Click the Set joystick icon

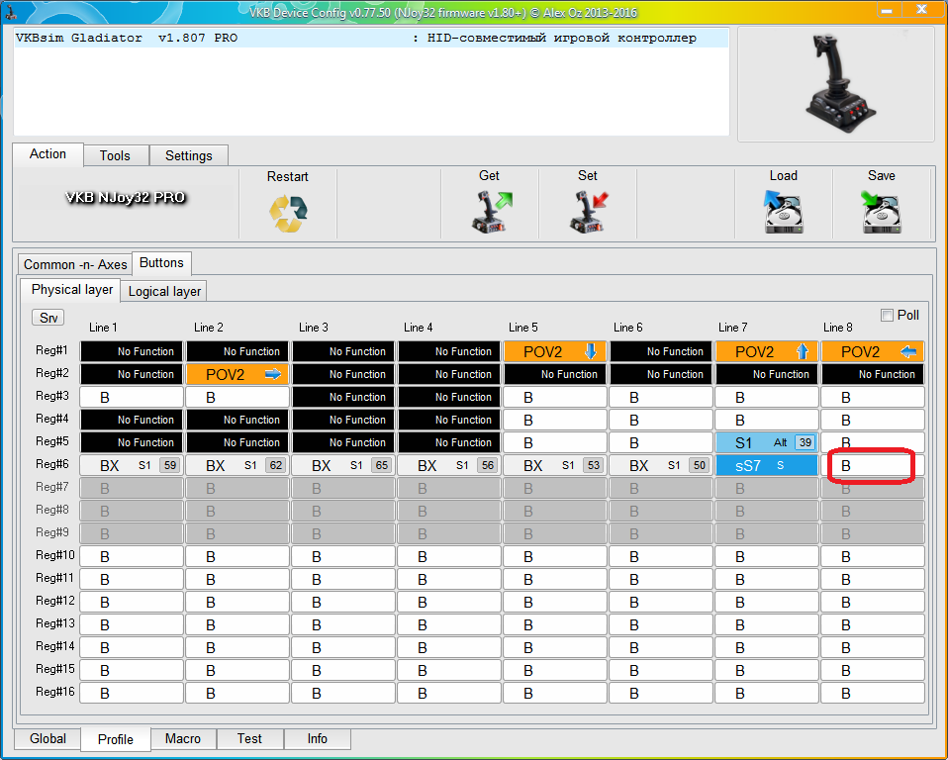pos(589,212)
